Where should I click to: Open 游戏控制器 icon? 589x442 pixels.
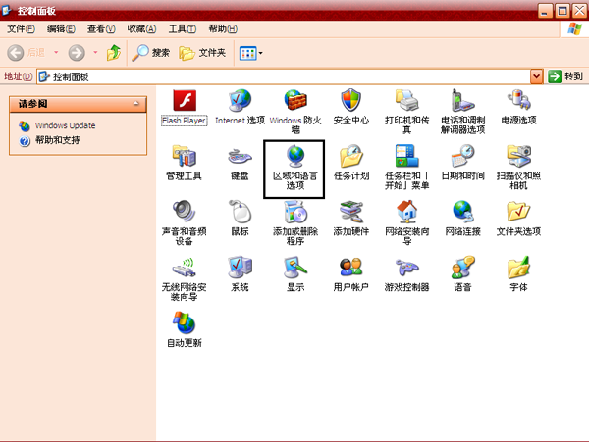(406, 268)
